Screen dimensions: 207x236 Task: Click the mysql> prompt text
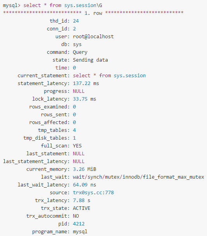pos(12,5)
